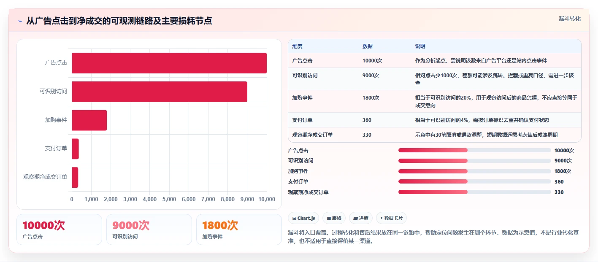598x262 pixels.
Task: Click the 可识别访问 progress bar
Action: tap(474, 161)
